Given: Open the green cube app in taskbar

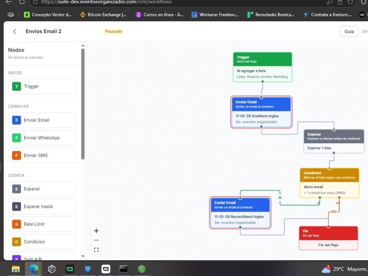Looking at the screenshot, I should click(142, 269).
